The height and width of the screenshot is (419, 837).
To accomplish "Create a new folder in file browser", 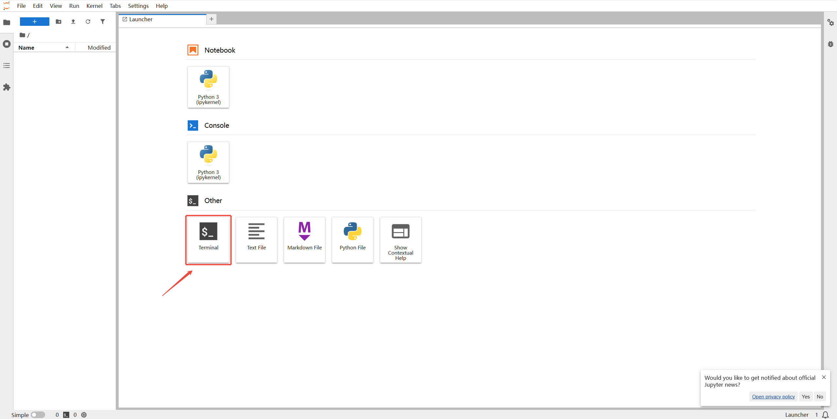I will point(59,22).
